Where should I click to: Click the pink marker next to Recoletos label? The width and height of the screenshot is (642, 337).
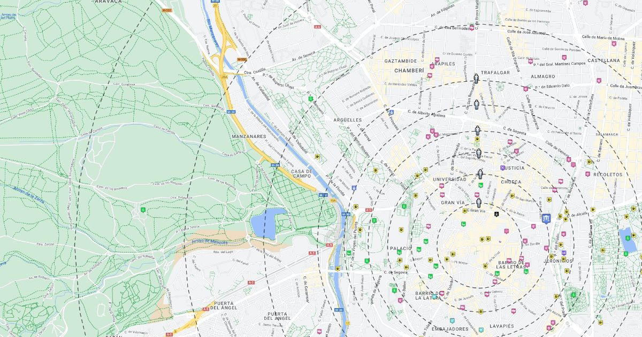coord(587,174)
